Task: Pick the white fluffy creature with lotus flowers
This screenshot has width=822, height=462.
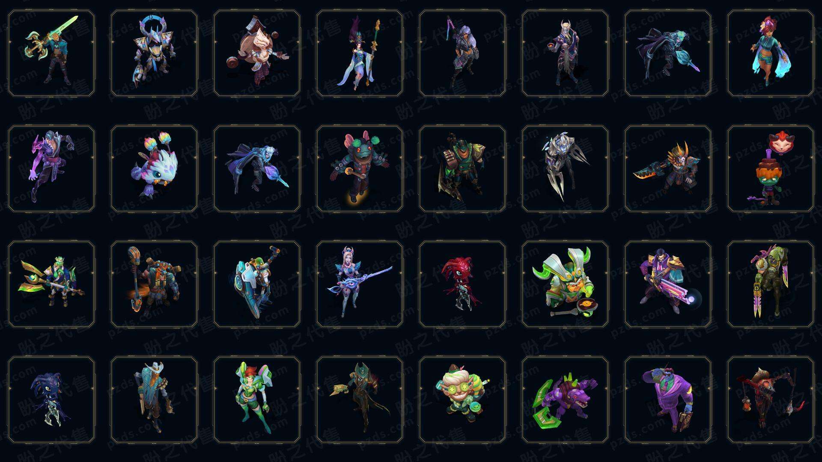Action: click(x=154, y=169)
